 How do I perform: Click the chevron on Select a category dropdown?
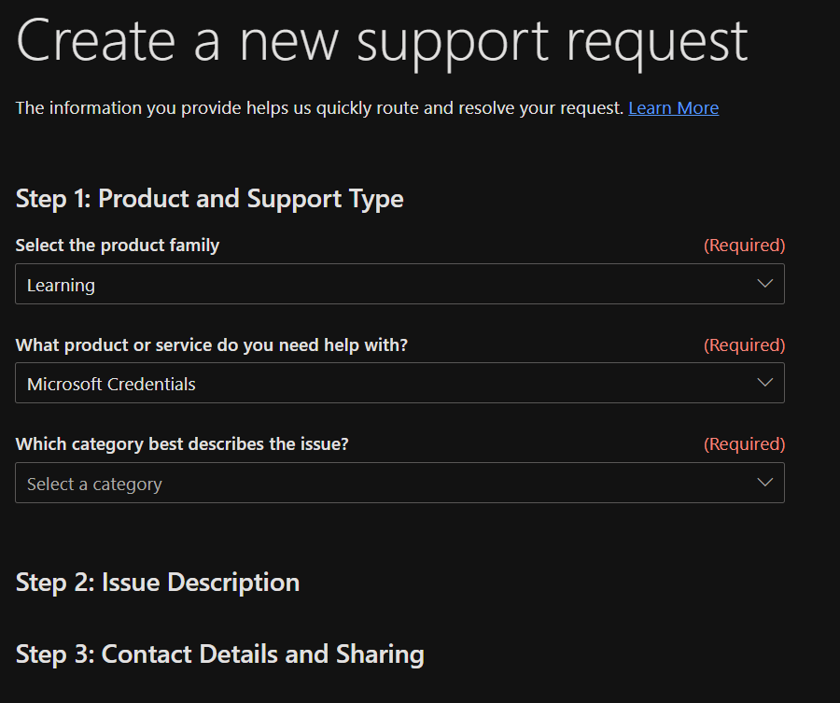click(764, 483)
